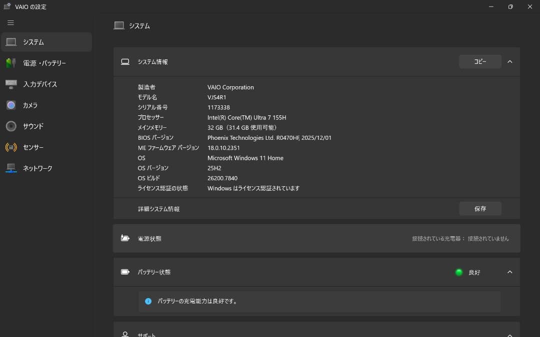This screenshot has height=337, width=540.
Task: Open the hamburger navigation menu
Action: [10, 22]
